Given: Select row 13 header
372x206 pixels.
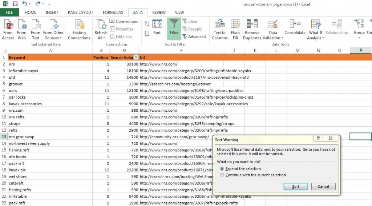Looking at the screenshot, I should (4, 136).
